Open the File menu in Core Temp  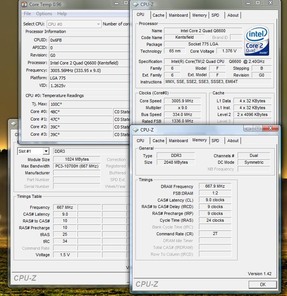point(27,14)
